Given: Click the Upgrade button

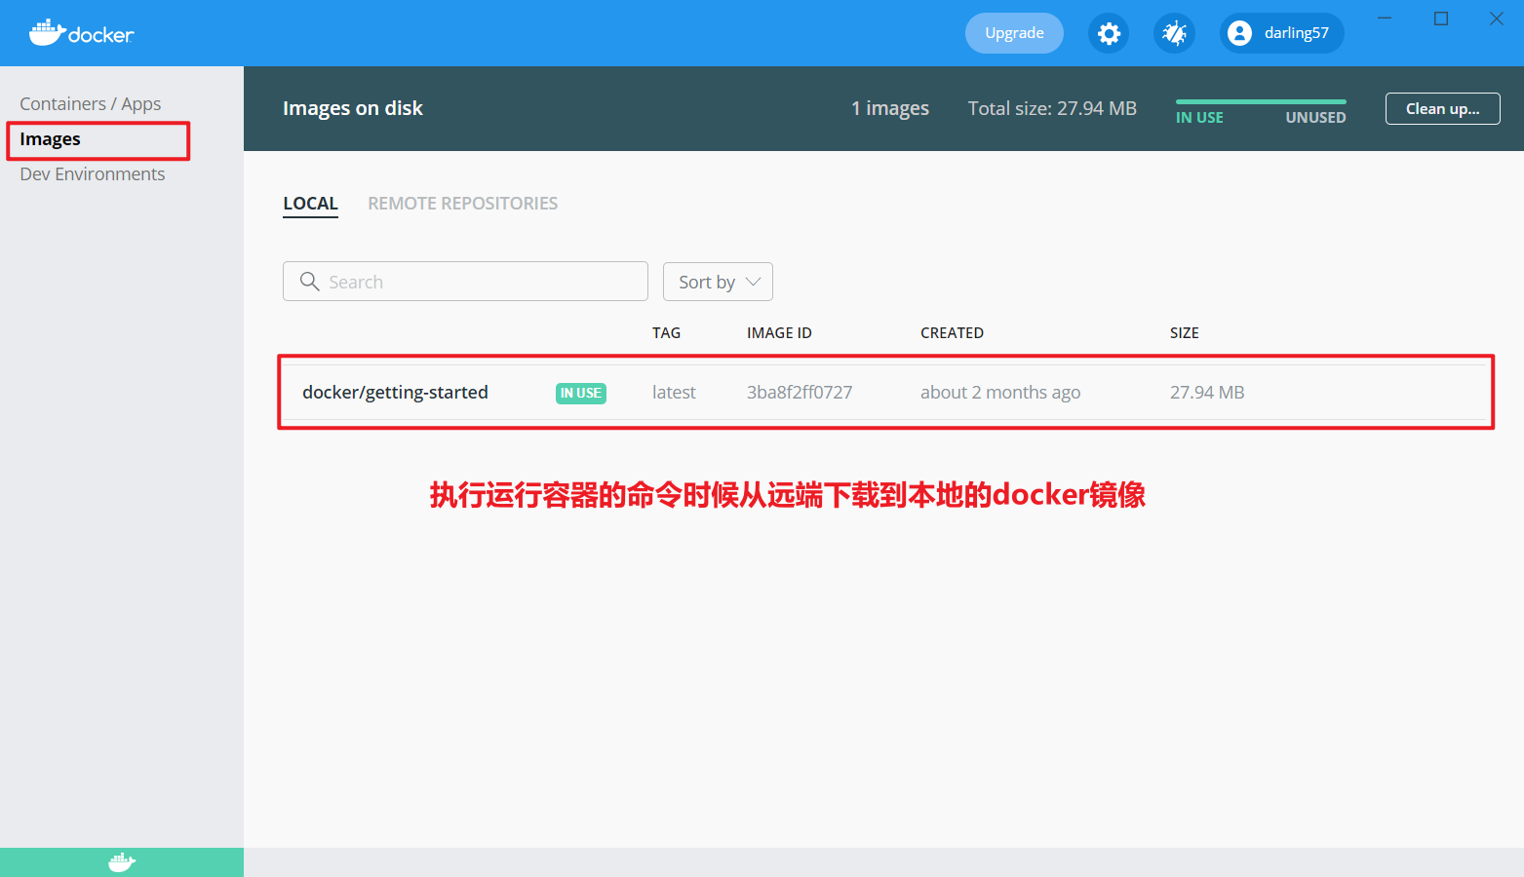Looking at the screenshot, I should [1014, 33].
